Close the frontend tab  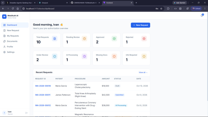(x=131, y=3)
